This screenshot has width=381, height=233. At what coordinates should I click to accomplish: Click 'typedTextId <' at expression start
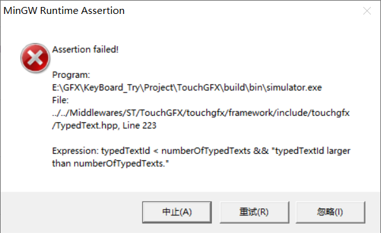[130, 151]
